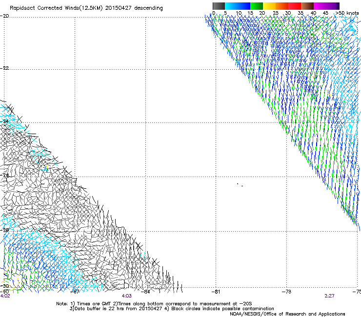
Task: Click the '-28' latitude axis label
Action: [4, 230]
